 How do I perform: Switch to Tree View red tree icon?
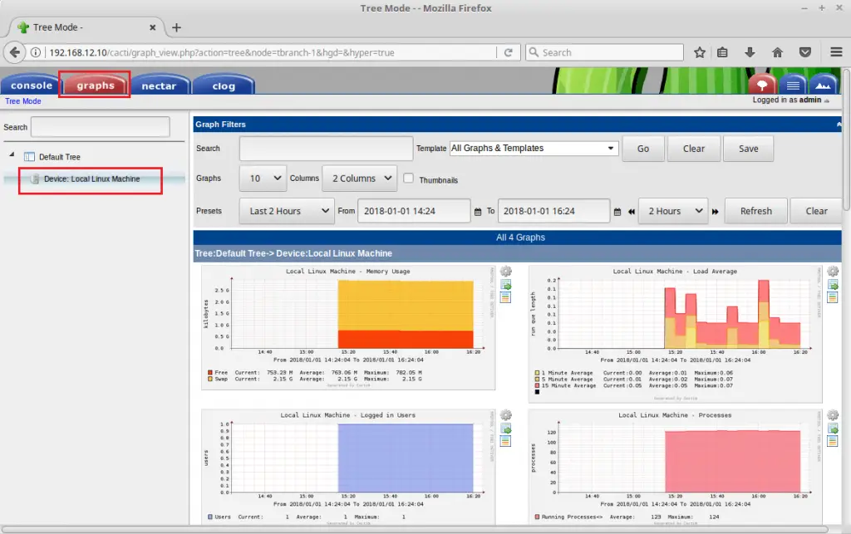tap(762, 85)
